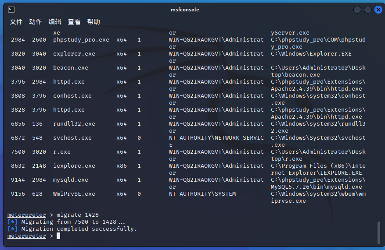Click parent PID 2148 of iexplore.exe
The image size is (385, 250).
(39, 166)
